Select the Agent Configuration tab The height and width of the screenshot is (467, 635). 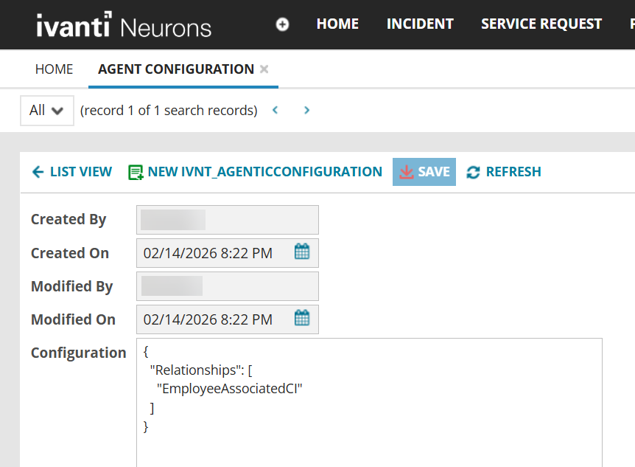click(x=176, y=69)
